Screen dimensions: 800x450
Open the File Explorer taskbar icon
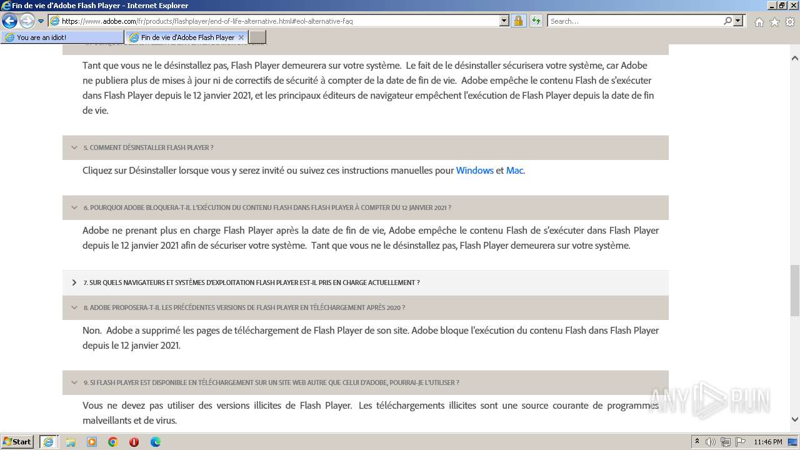[x=71, y=442]
